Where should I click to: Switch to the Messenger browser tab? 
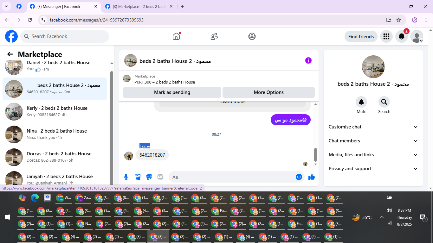pyautogui.click(x=64, y=6)
